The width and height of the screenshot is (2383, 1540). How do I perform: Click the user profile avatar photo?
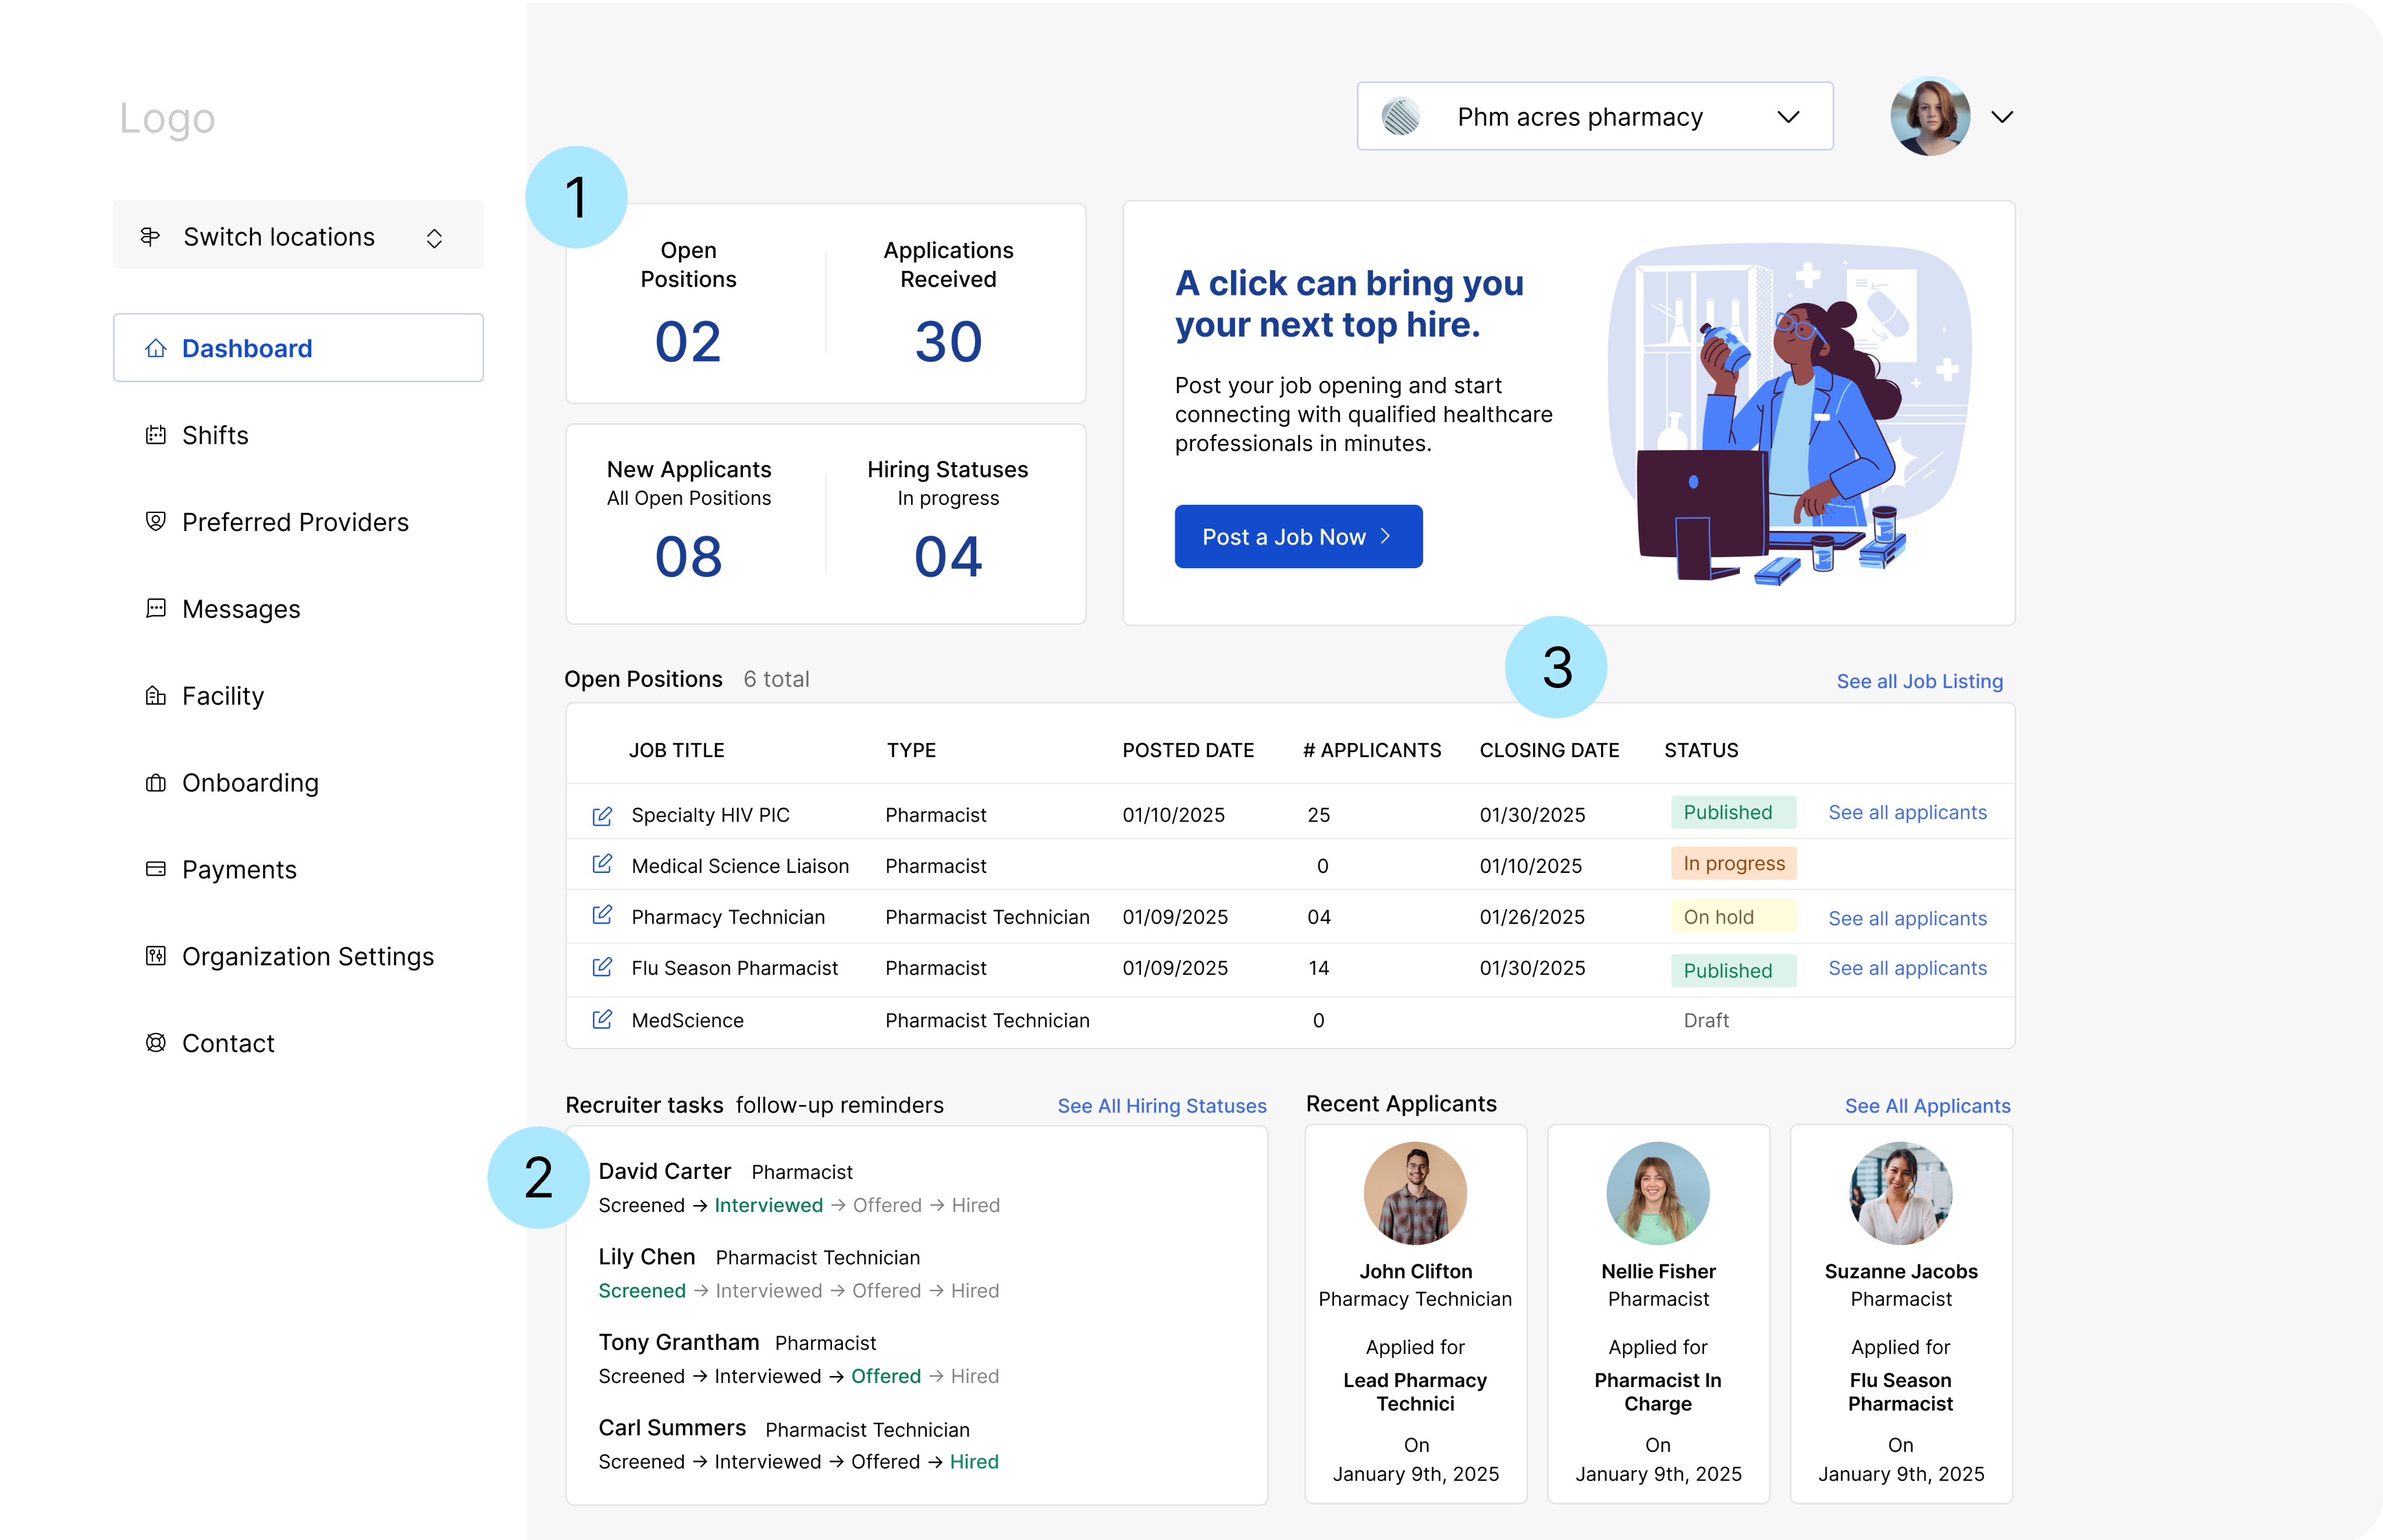1930,117
